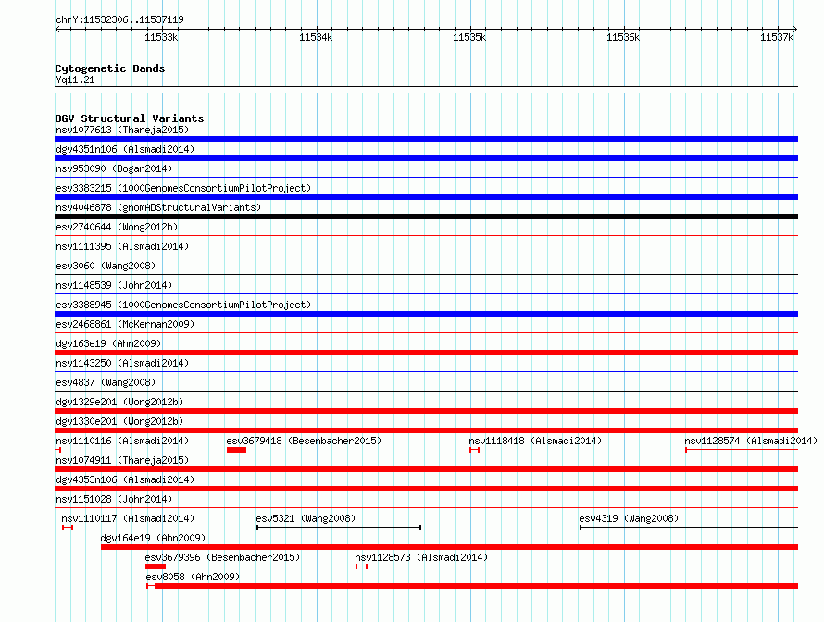Click the ruler's right arrow end
Viewport: 824px width, 622px height.
795,29
